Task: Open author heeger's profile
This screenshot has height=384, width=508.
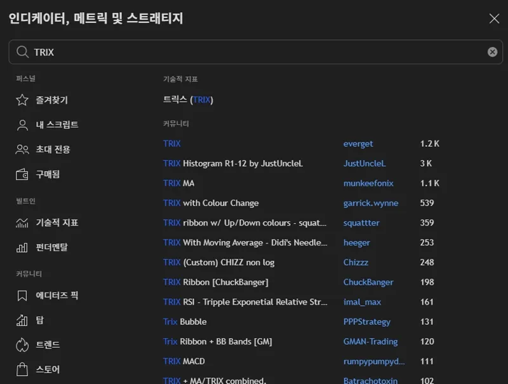Action: click(x=357, y=243)
